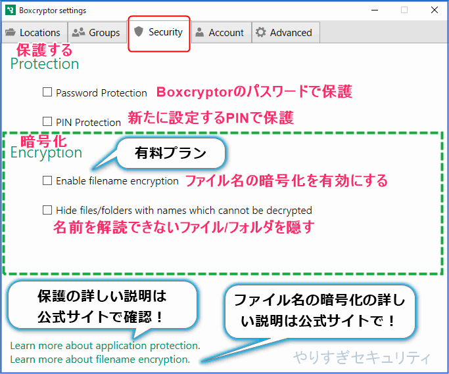Image resolution: width=449 pixels, height=374 pixels.
Task: Switch to the Advanced tab
Action: click(x=286, y=32)
